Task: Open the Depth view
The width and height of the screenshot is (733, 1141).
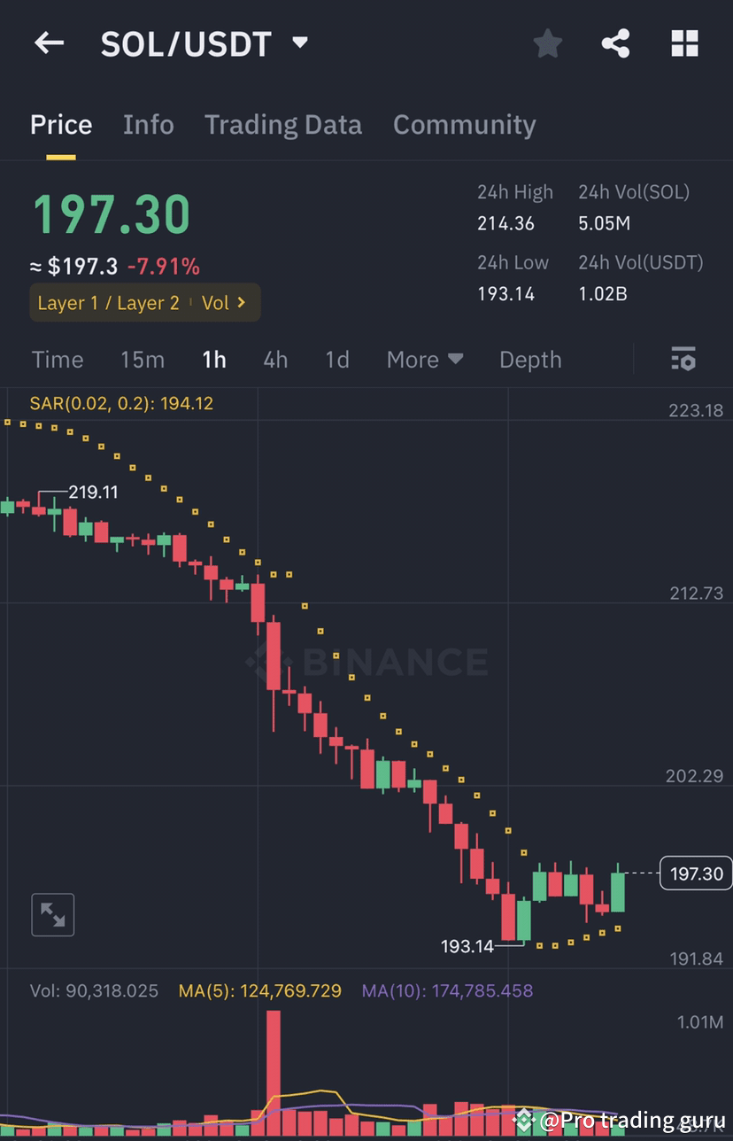Action: (529, 359)
